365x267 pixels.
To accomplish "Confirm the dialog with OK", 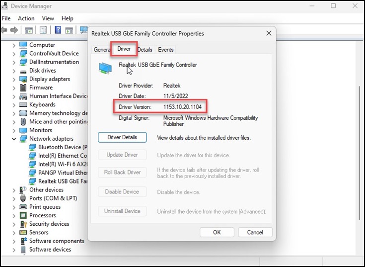I will (x=217, y=232).
